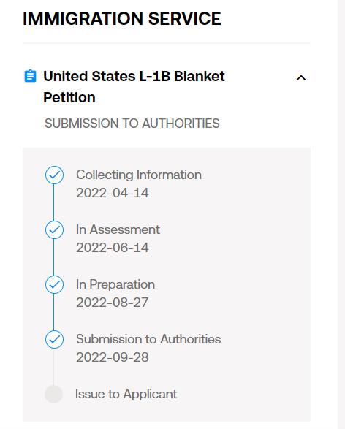This screenshot has height=429, width=345.
Task: Click the vertical scrollbar track at right
Action: [x=341, y=215]
